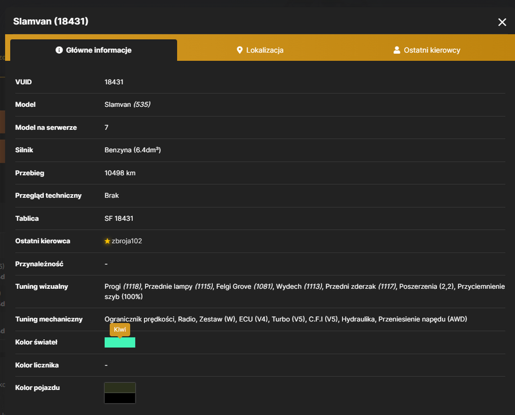Click the info icon in Główne informacje tab
515x415 pixels.
59,50
